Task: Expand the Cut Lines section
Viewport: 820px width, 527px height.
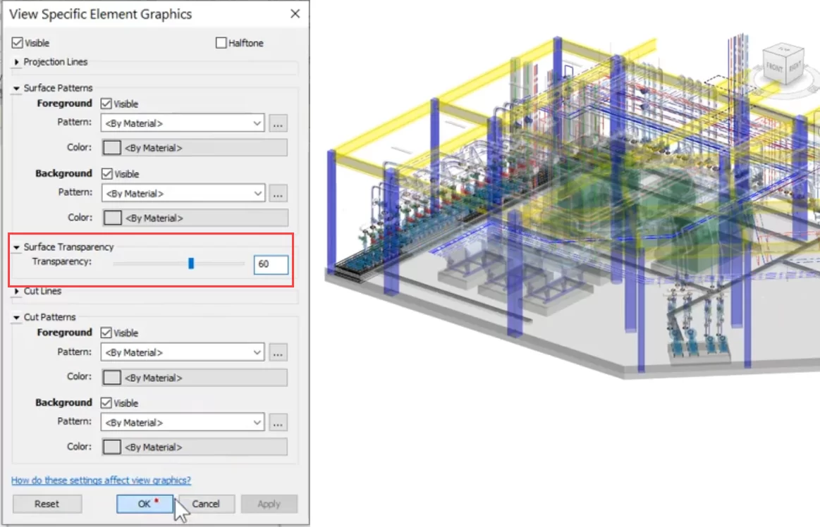Action: (x=17, y=291)
